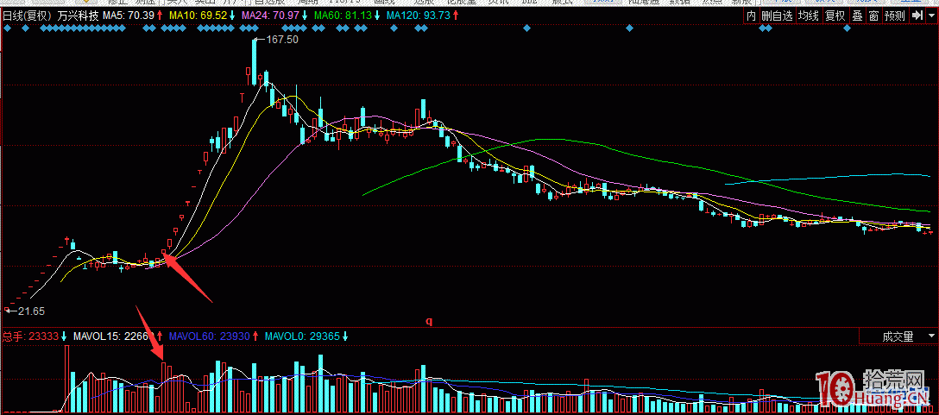Screen dimensions: 939x415
Task: Click the jump-to-end arrow icon
Action: [x=917, y=16]
